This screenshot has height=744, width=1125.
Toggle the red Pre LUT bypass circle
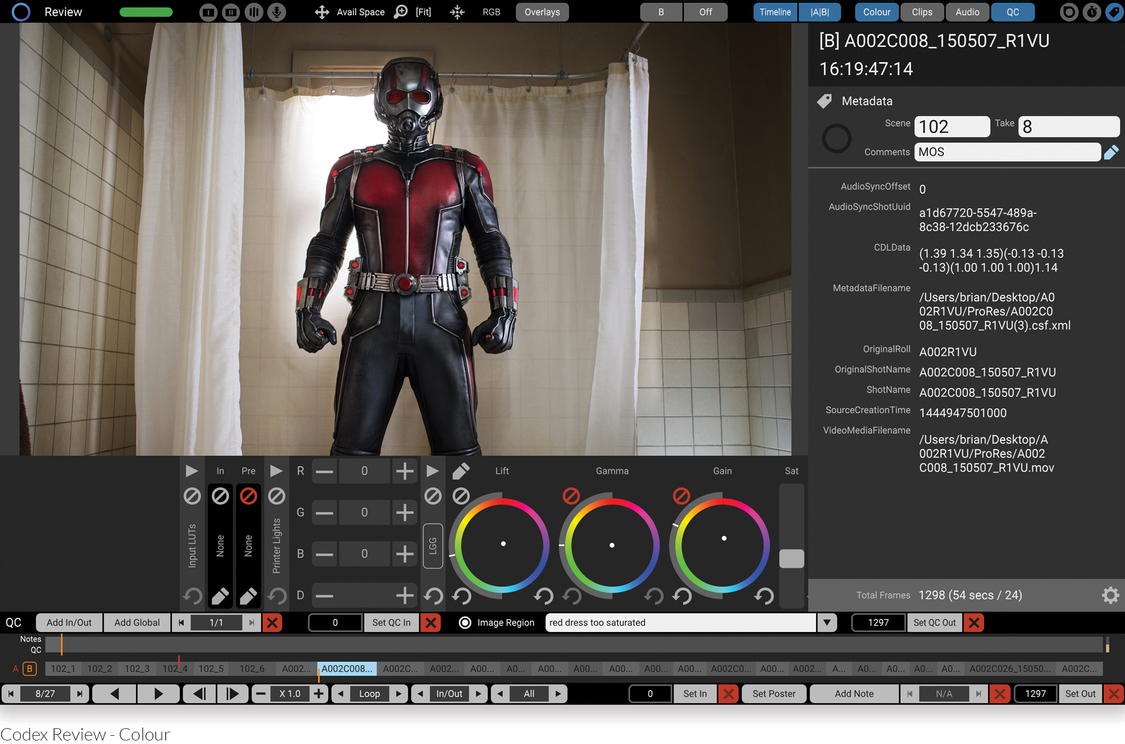(x=248, y=496)
